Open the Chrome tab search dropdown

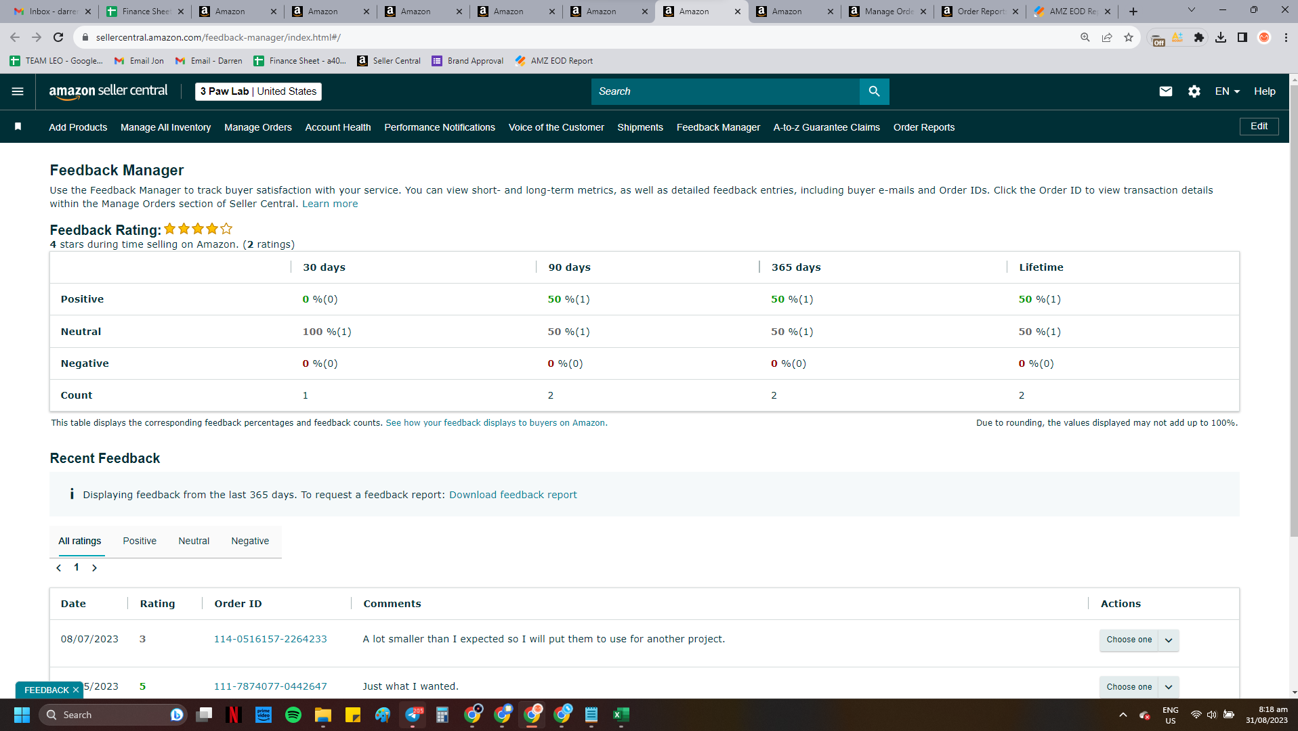[x=1191, y=10]
